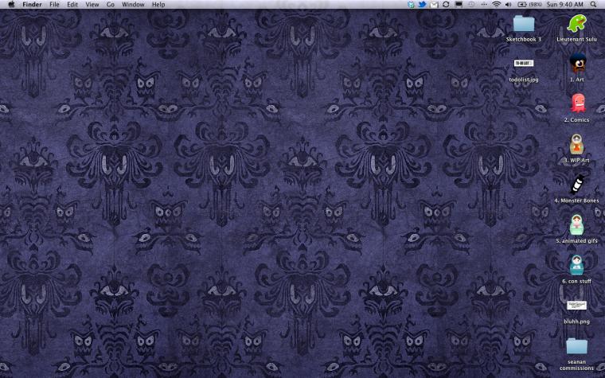Click the Sun 9:40 AM clock
Screen dimensions: 605x378
click(x=565, y=5)
